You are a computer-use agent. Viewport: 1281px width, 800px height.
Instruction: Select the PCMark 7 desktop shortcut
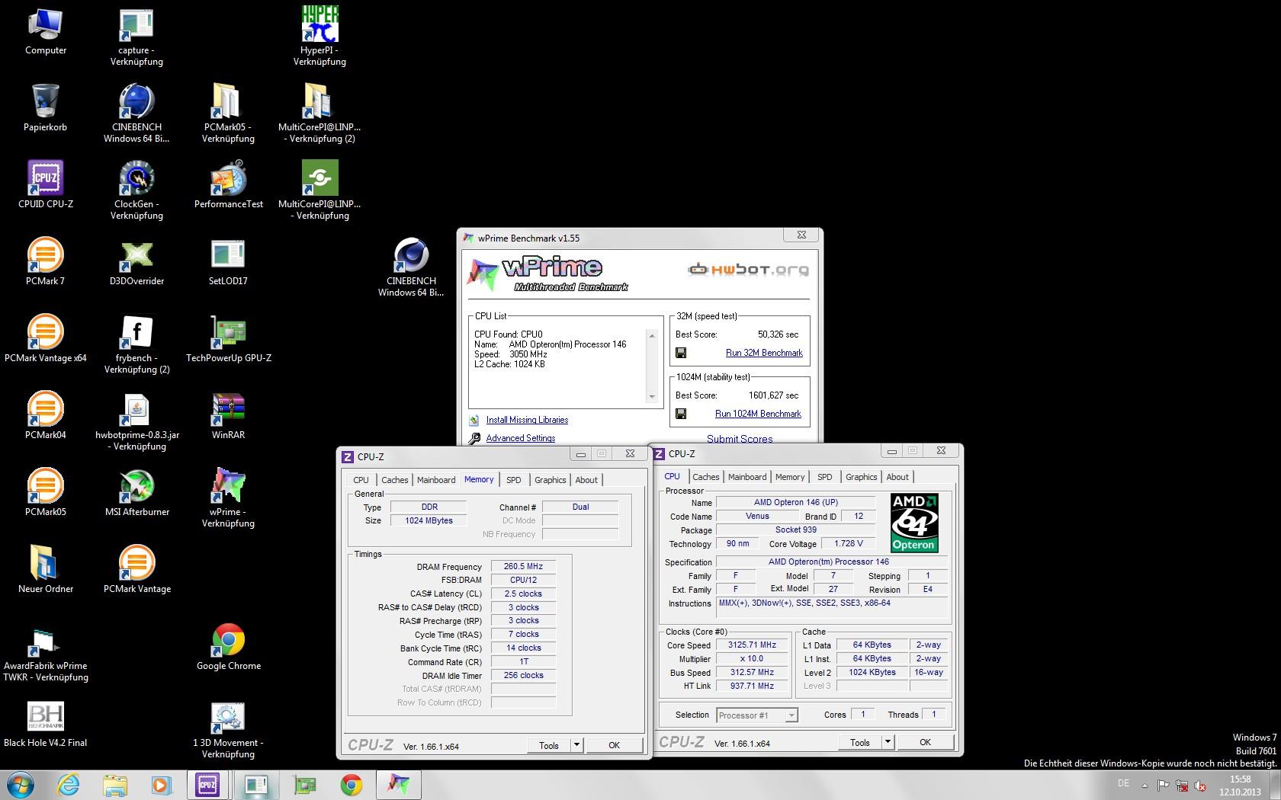tap(46, 261)
